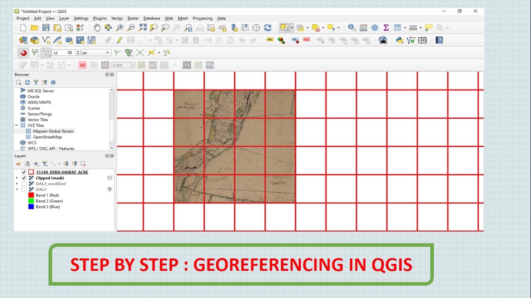531x298 pixels.
Task: Click the New GeoPackage Layer icon
Action: 35,40
